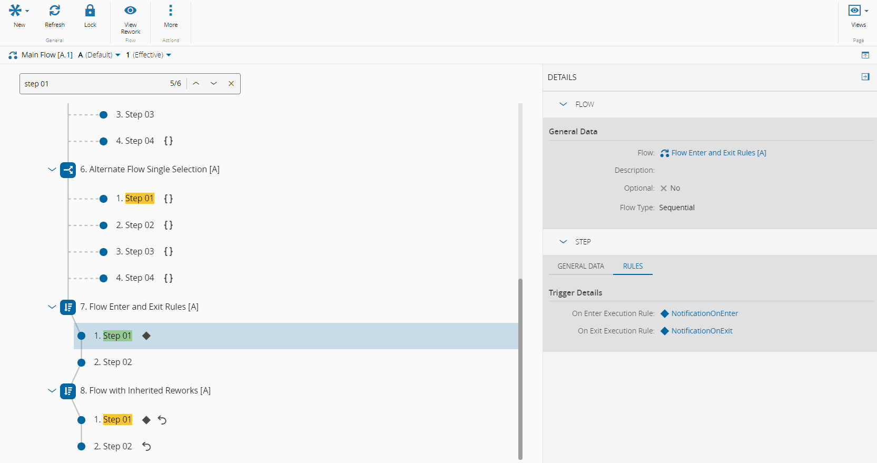Collapse Alternate Flow Single Selection node
The image size is (877, 463).
click(x=52, y=170)
